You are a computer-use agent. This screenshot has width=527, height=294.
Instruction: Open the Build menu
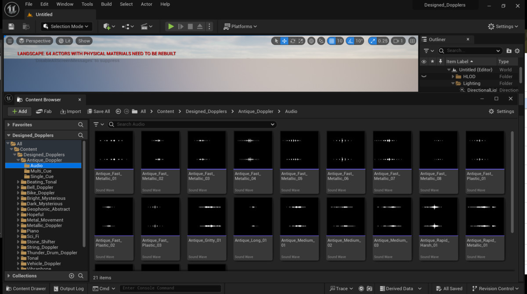pyautogui.click(x=106, y=4)
